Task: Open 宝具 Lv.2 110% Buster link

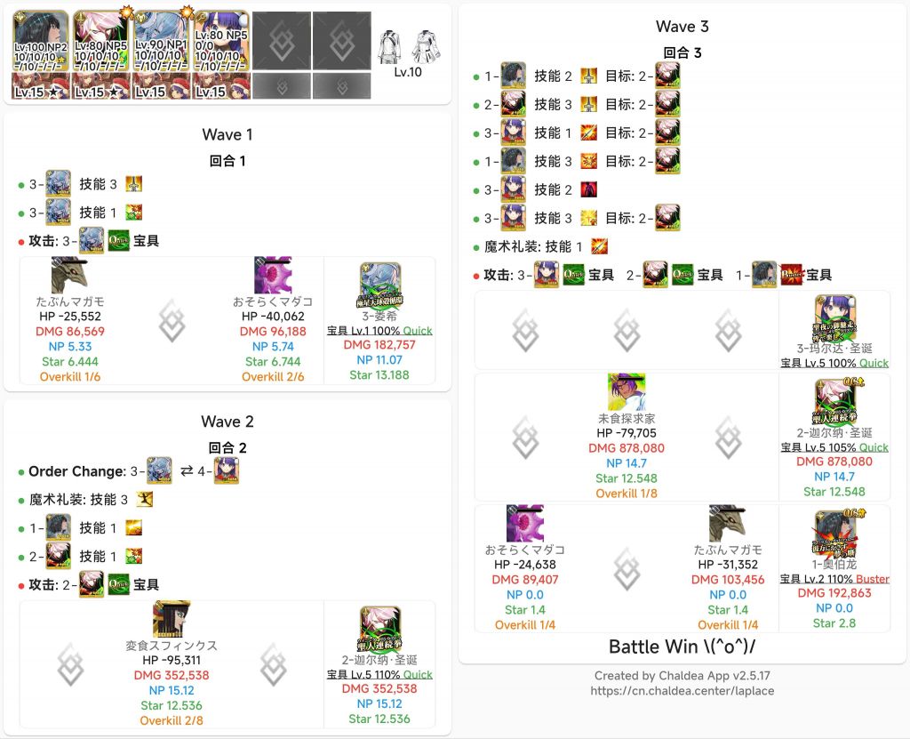Action: click(834, 579)
